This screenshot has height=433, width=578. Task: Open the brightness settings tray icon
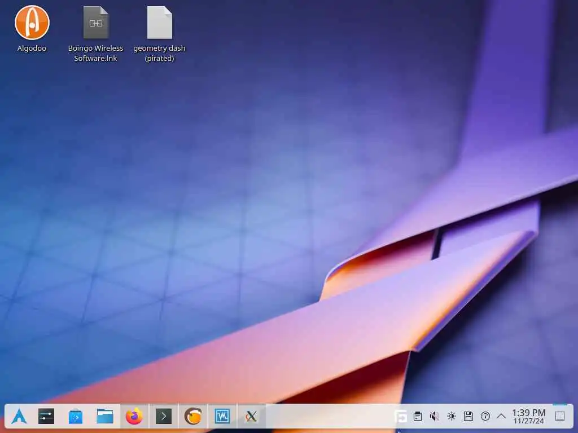pyautogui.click(x=452, y=417)
